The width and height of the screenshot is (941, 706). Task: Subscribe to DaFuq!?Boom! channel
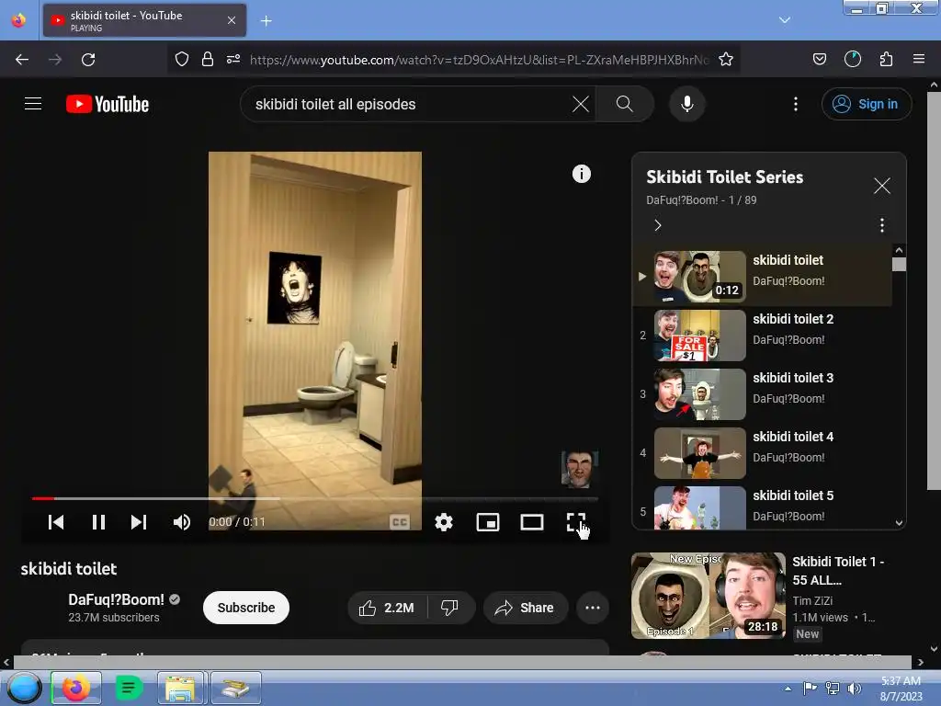click(246, 608)
